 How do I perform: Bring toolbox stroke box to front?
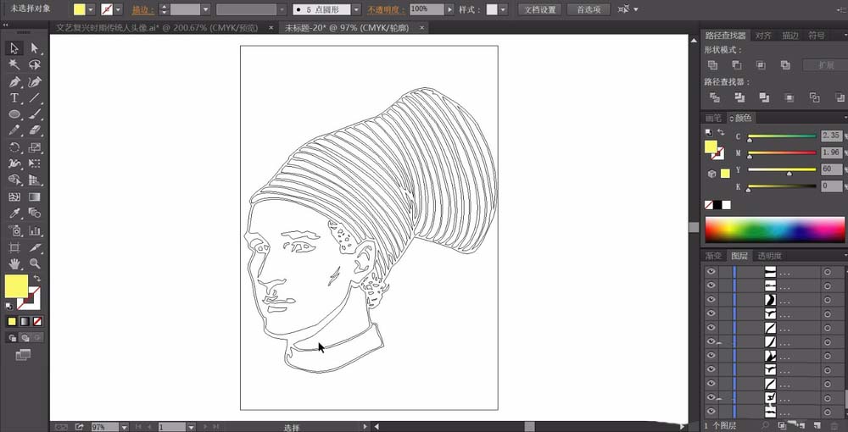click(x=34, y=302)
